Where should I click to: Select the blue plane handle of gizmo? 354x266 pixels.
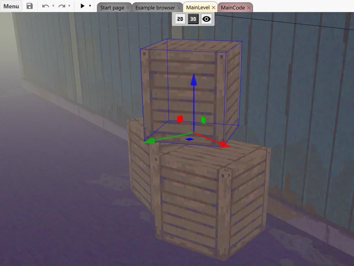(x=189, y=139)
